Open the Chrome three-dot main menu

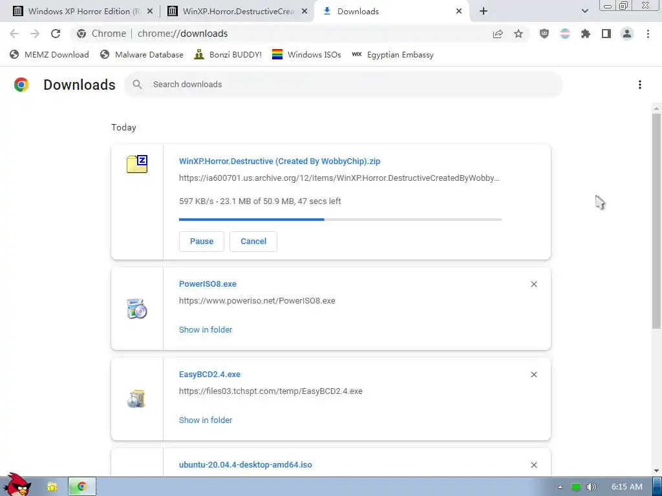pos(648,34)
